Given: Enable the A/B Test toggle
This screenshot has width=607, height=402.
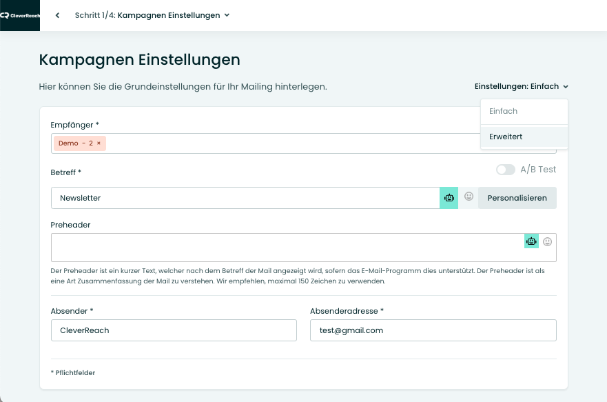Looking at the screenshot, I should coord(505,170).
